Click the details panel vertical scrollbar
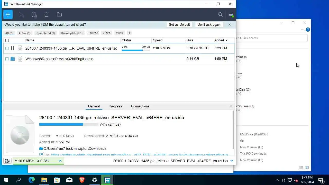The image size is (329, 185). click(x=233, y=130)
